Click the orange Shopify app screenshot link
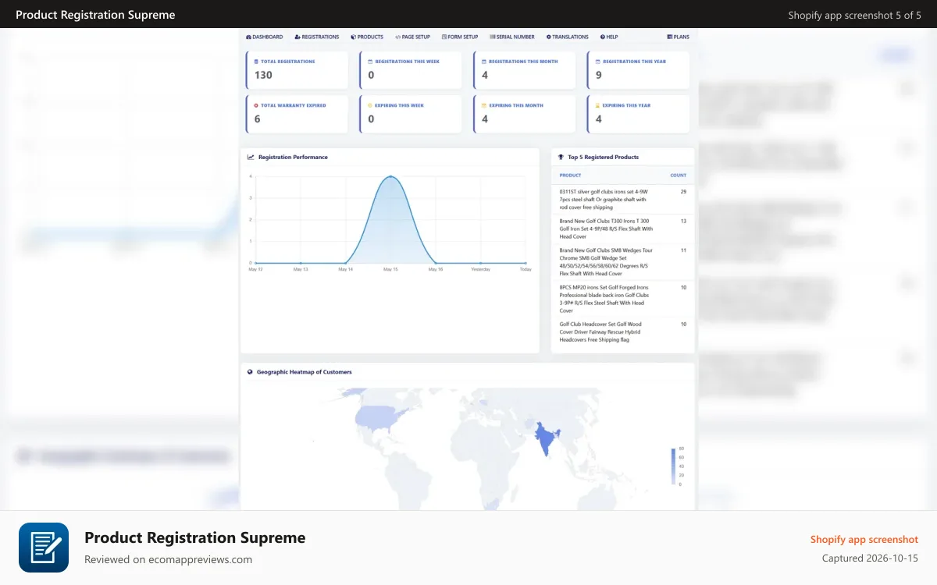 point(864,539)
